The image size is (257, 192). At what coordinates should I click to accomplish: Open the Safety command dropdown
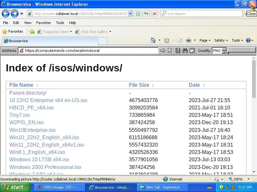click(x=221, y=40)
